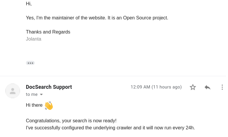Star the DocSearch Support email
This screenshot has width=228, height=137.
[193, 87]
